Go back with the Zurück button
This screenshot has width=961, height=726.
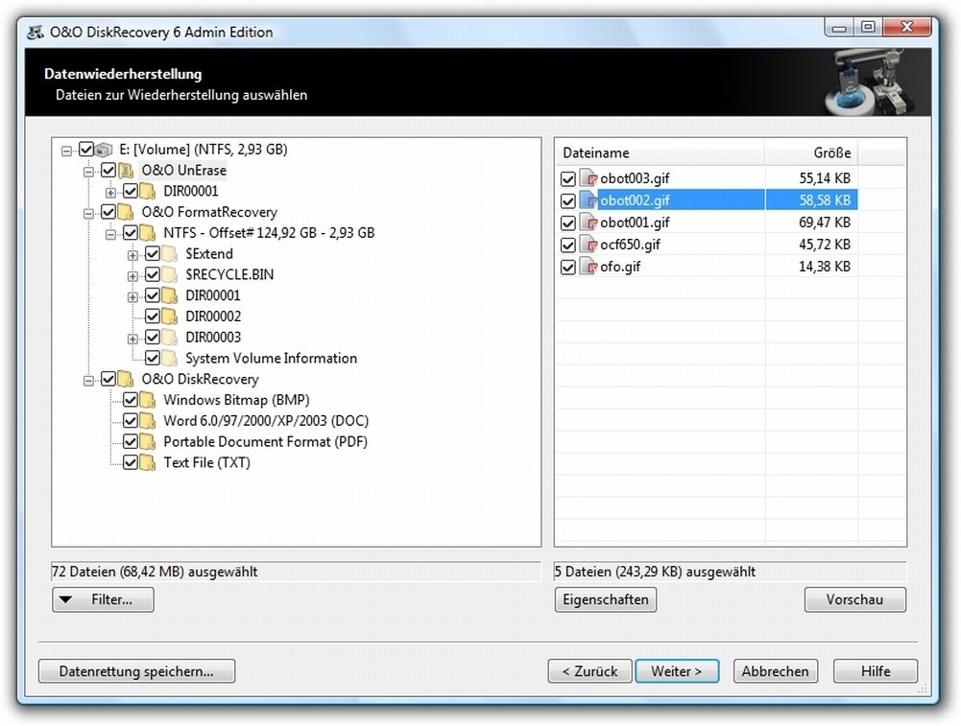point(589,671)
